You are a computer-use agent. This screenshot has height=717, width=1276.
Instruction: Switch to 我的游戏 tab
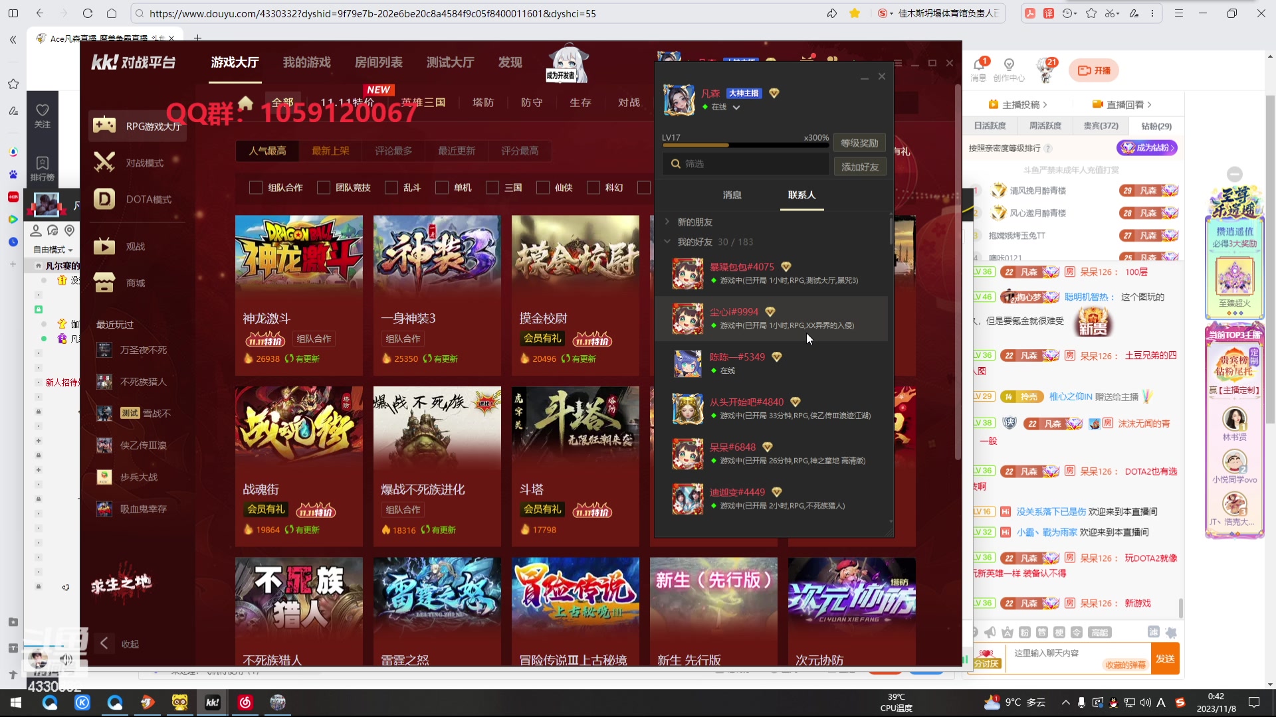point(306,62)
